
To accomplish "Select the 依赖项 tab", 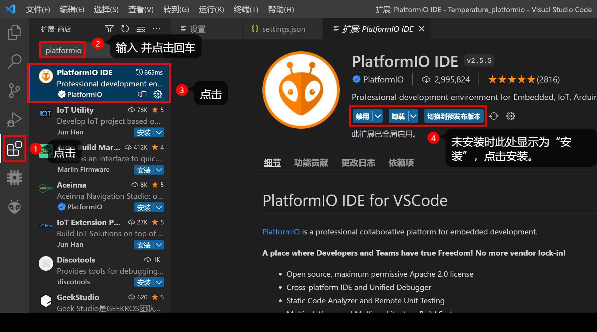I will coord(401,163).
